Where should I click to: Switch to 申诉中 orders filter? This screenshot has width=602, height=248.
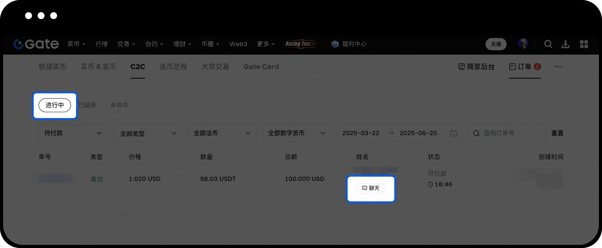click(119, 105)
